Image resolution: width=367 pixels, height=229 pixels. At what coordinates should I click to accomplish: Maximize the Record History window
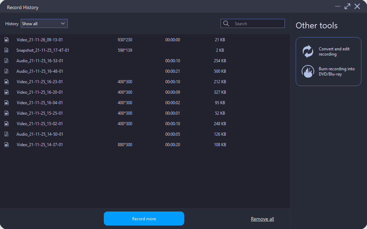(347, 6)
